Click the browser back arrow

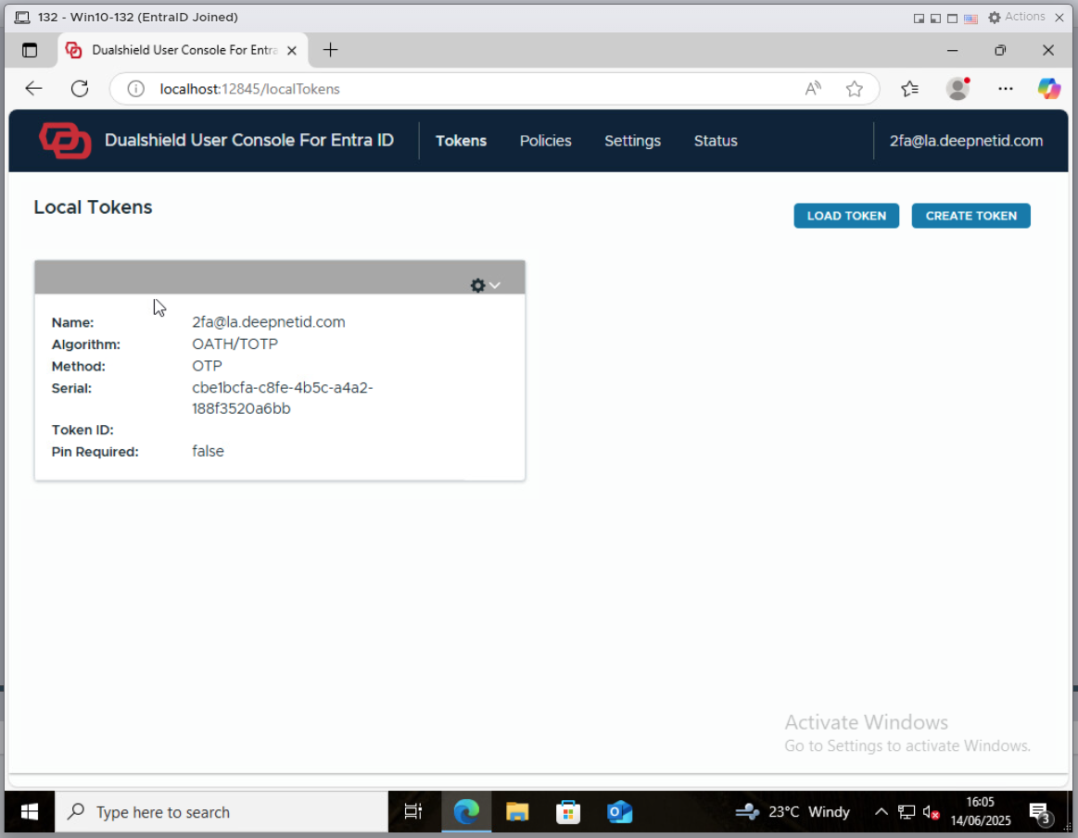(x=34, y=89)
